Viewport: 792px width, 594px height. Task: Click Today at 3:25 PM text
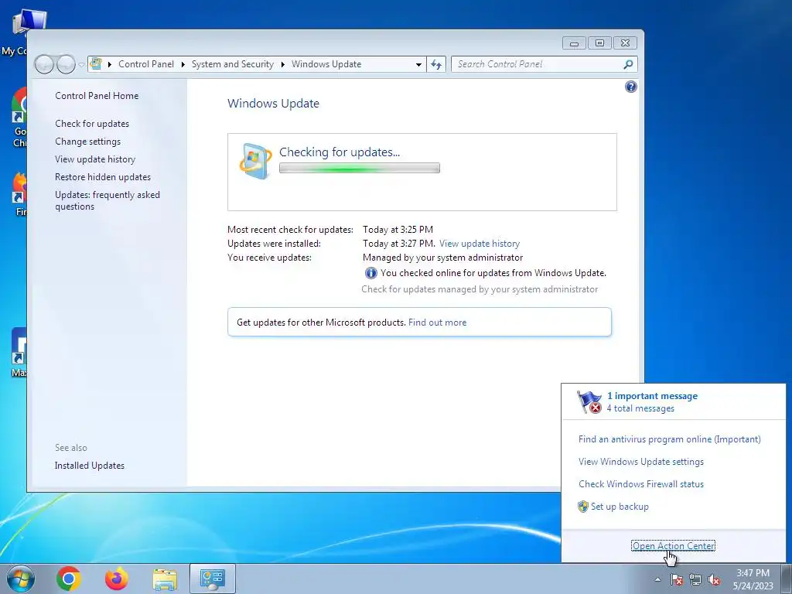coord(398,230)
